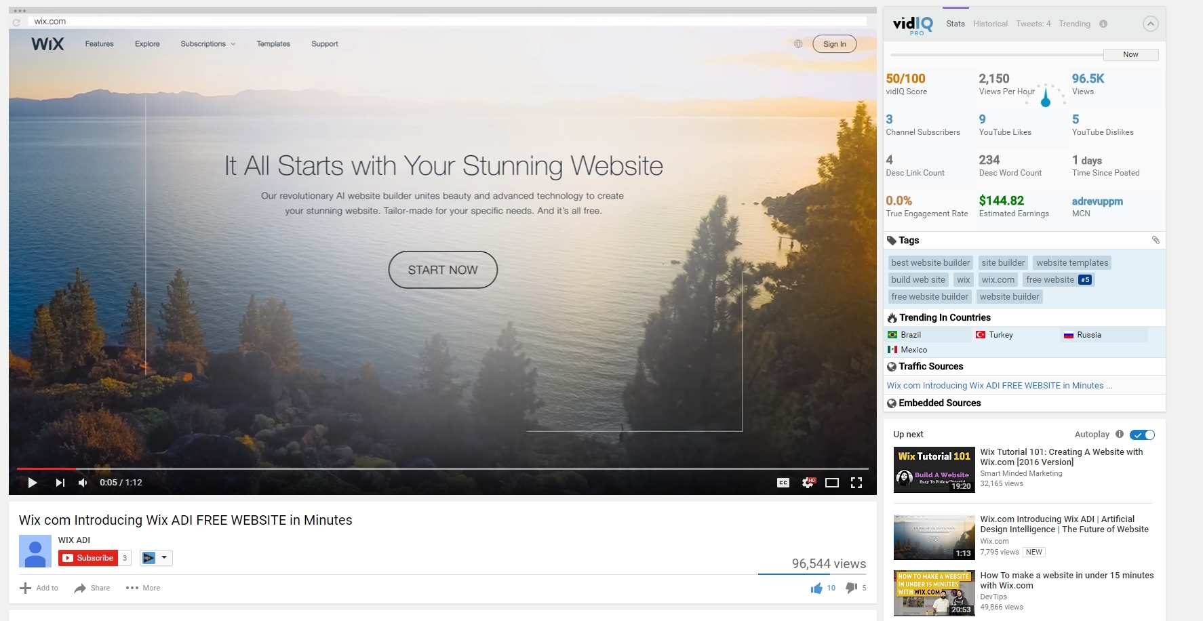Open the Wix Tutorial 101 video thumbnail

point(934,470)
